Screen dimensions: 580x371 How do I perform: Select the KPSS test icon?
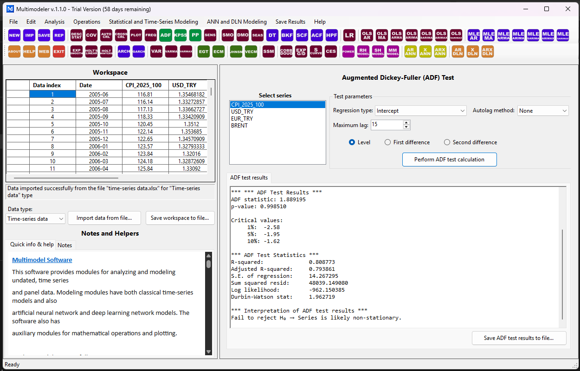(180, 35)
